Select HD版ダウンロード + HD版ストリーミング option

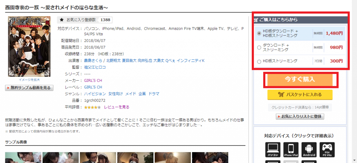tap(259, 34)
